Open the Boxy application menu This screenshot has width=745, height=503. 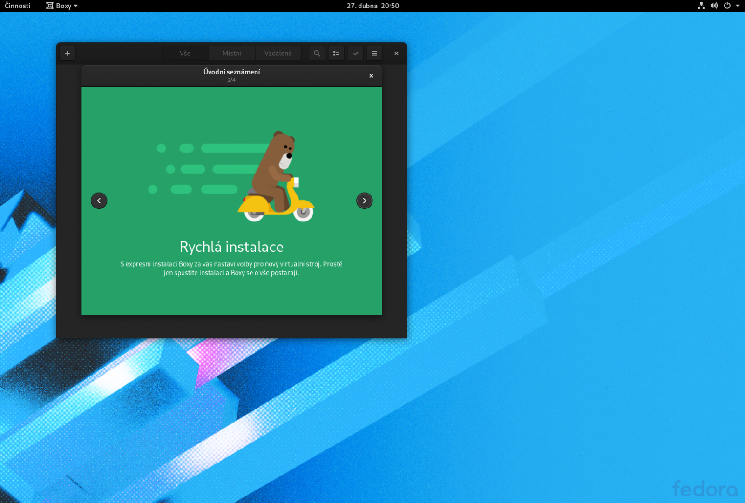61,6
